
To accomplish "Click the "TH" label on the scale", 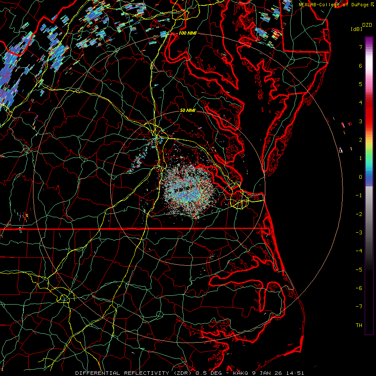I will pyautogui.click(x=359, y=325).
